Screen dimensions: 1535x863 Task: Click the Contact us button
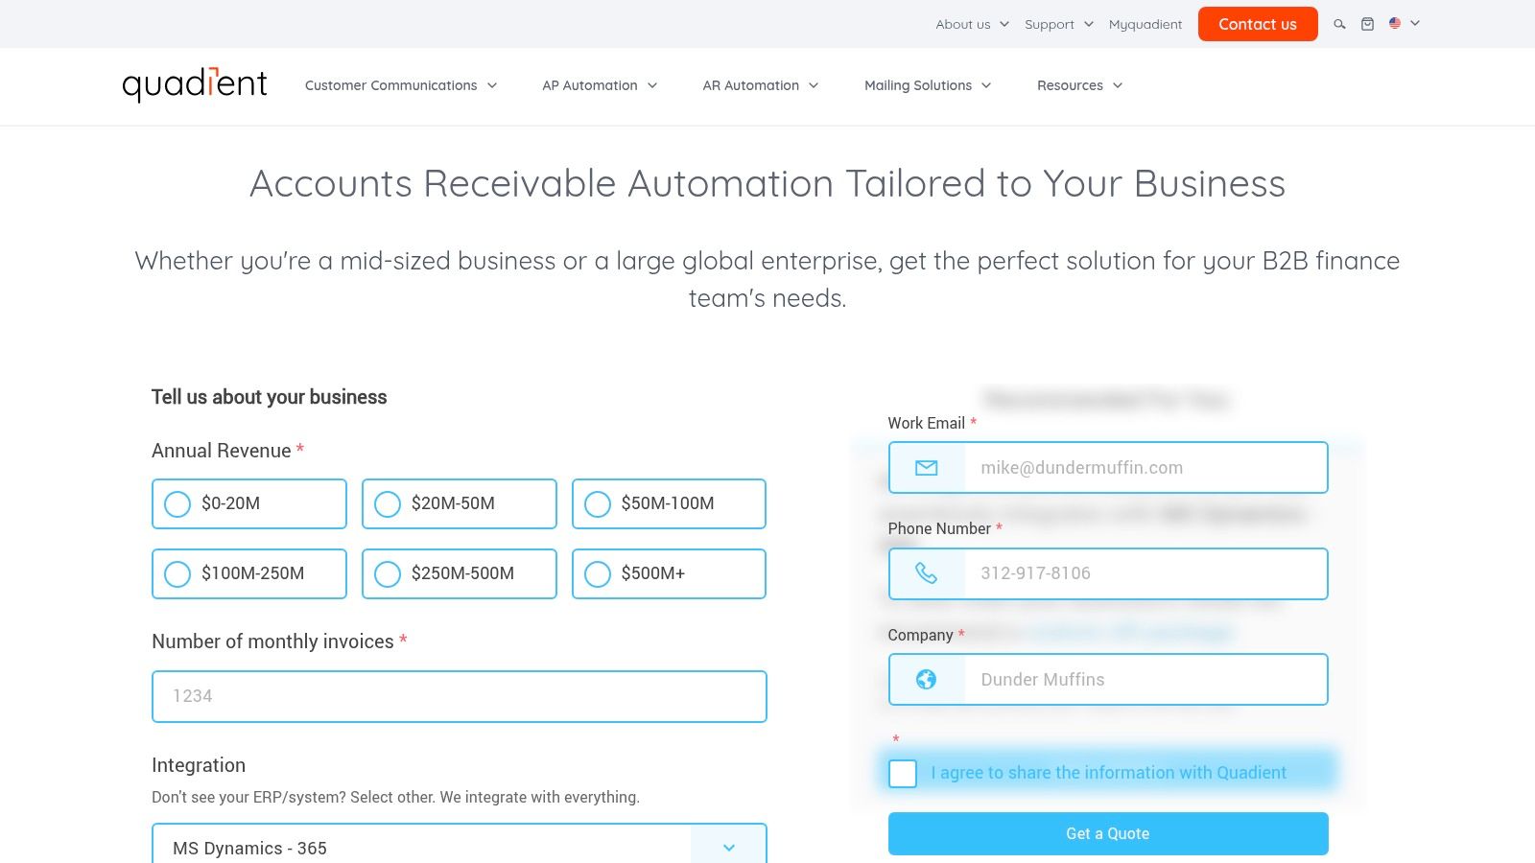(x=1258, y=24)
